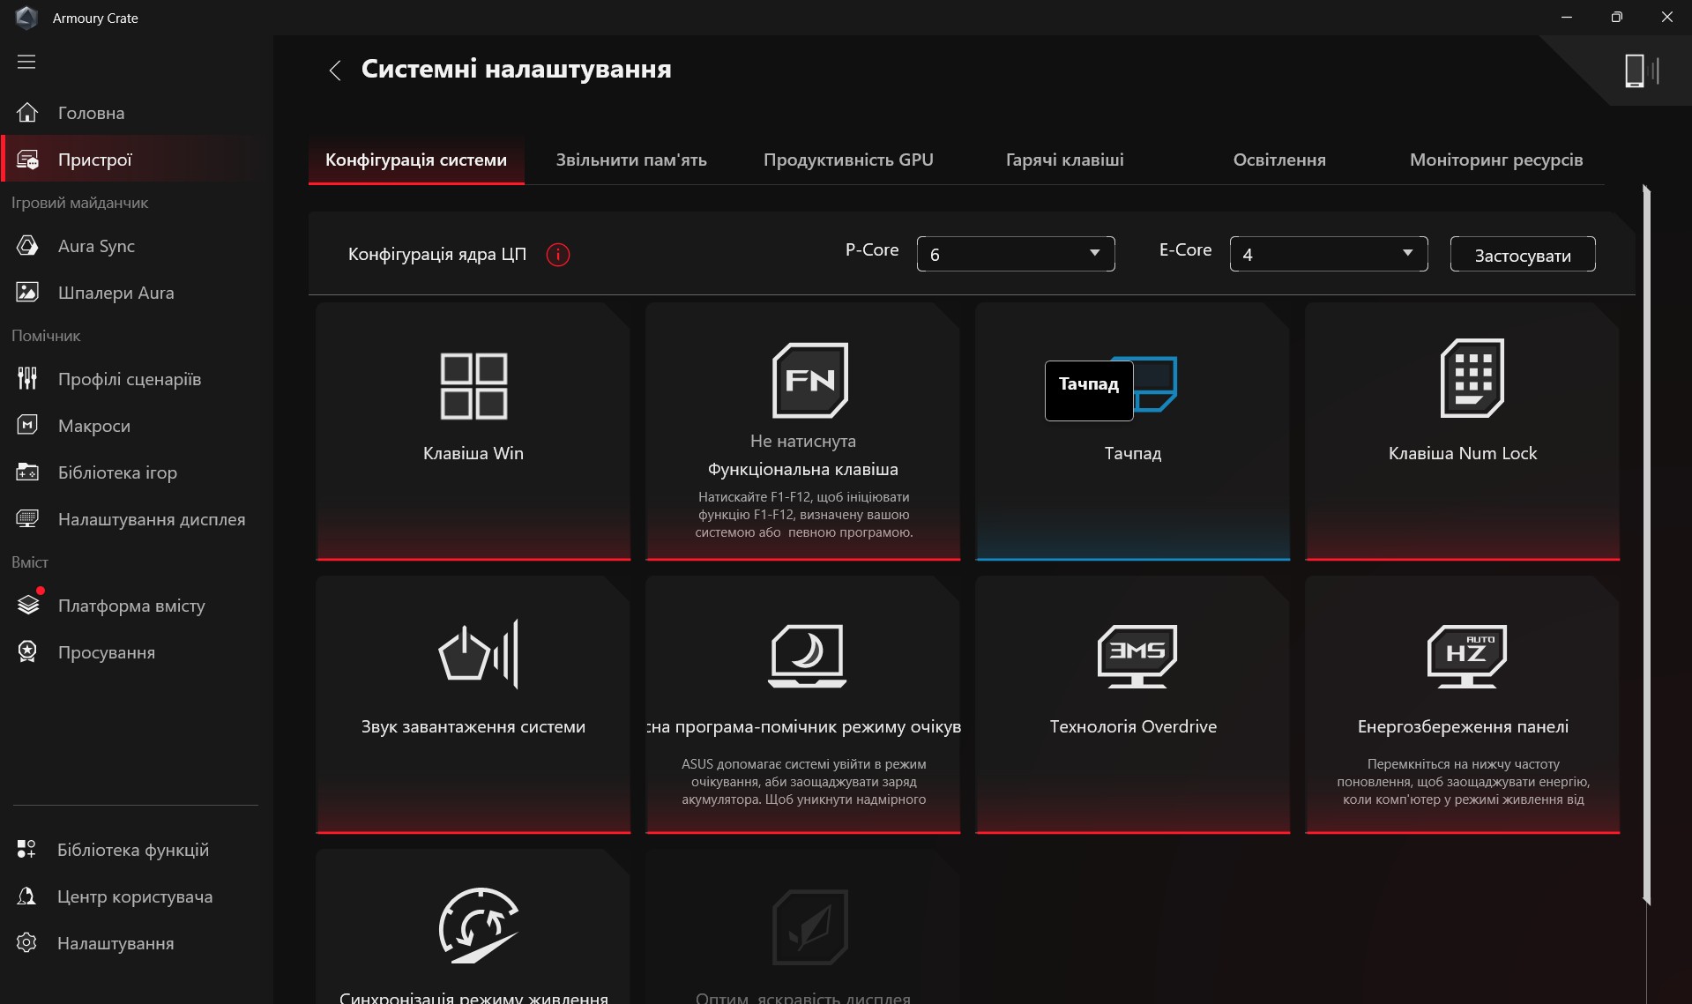Open the hamburger menu in the sidebar

click(26, 62)
